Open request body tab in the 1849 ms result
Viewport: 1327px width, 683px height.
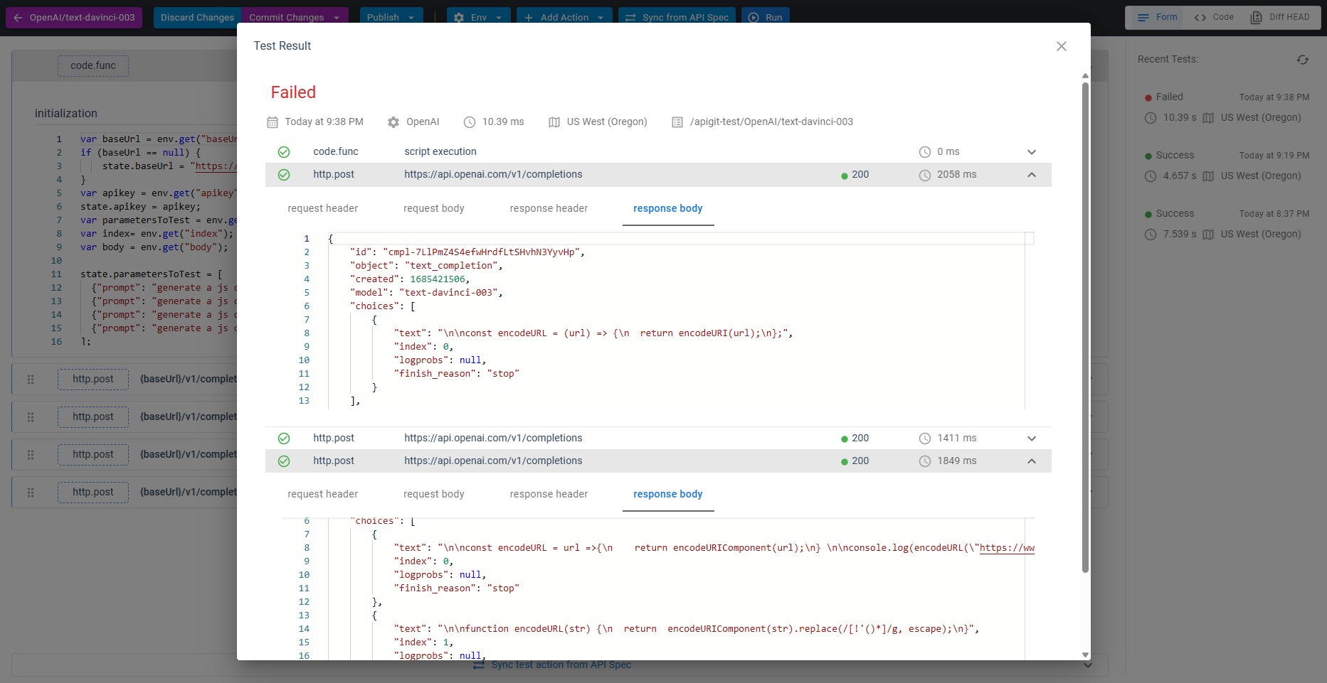pyautogui.click(x=434, y=495)
